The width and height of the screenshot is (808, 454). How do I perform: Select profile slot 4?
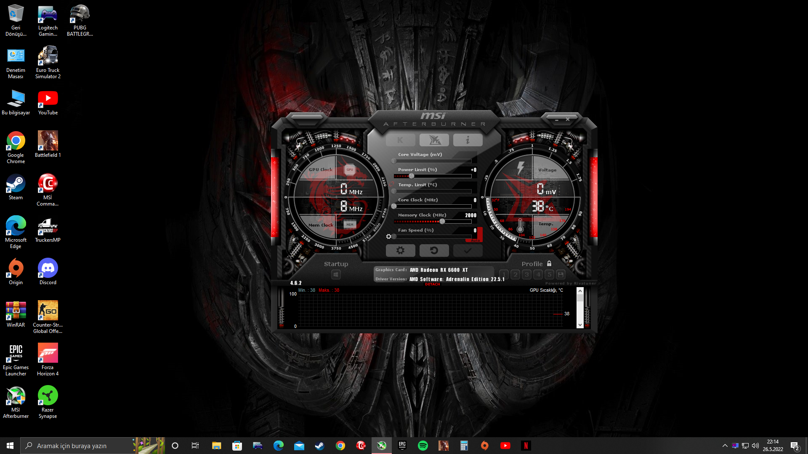538,275
